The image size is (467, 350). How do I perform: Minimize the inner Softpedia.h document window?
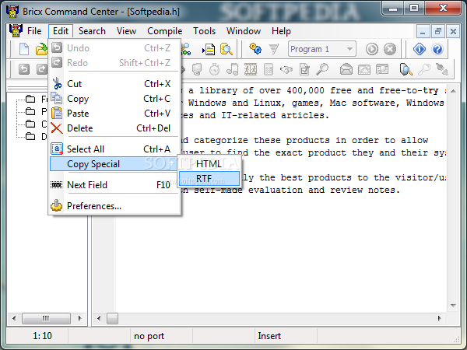(x=423, y=31)
